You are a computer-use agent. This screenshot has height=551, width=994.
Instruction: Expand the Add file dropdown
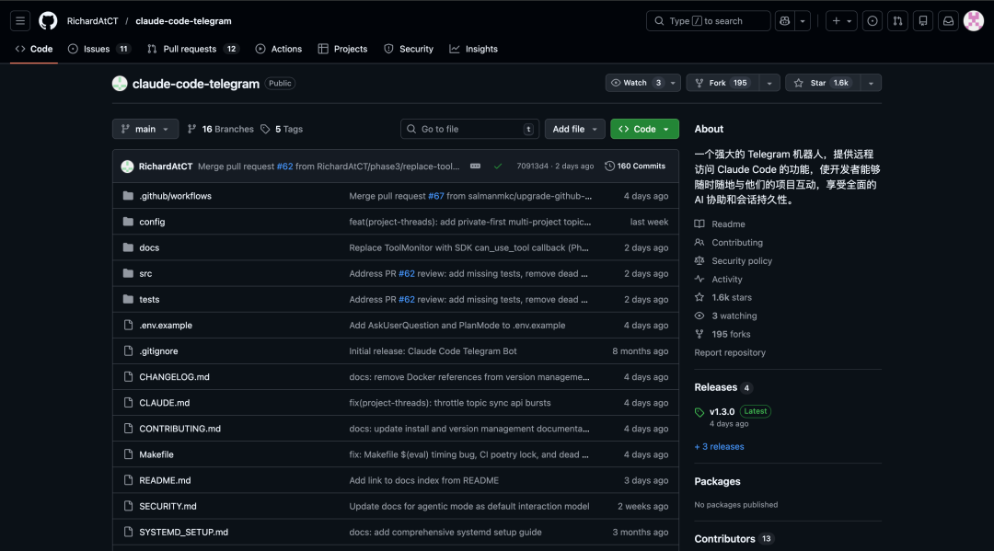click(574, 129)
